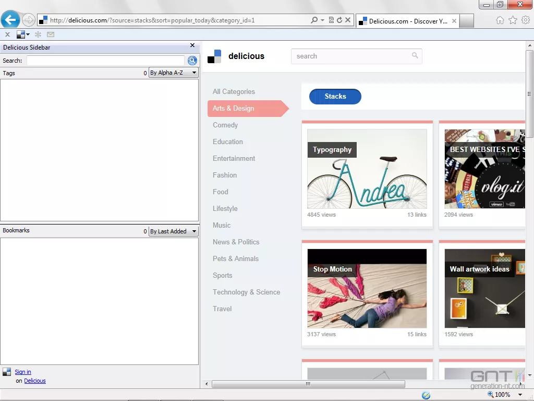Open the By Last Added dropdown for Bookmarks
534x401 pixels.
[173, 231]
